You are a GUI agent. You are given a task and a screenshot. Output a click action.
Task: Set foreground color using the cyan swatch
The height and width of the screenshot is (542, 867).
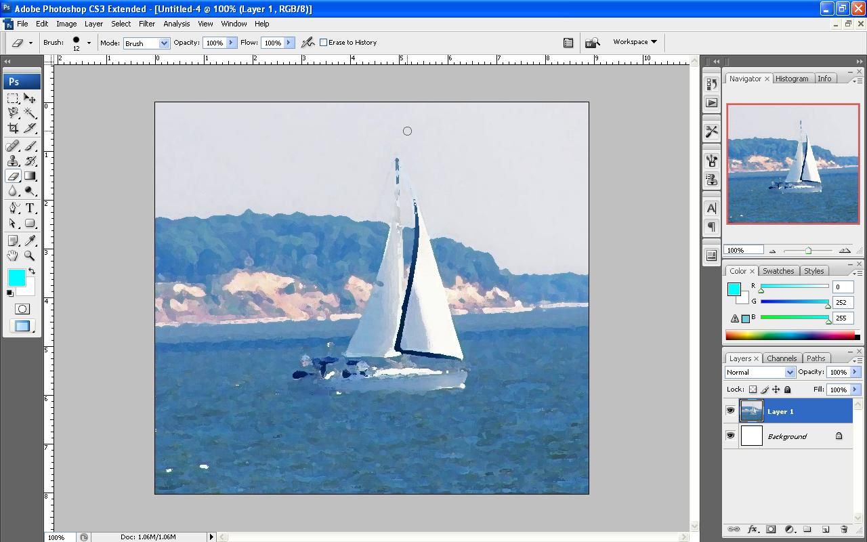coord(16,278)
